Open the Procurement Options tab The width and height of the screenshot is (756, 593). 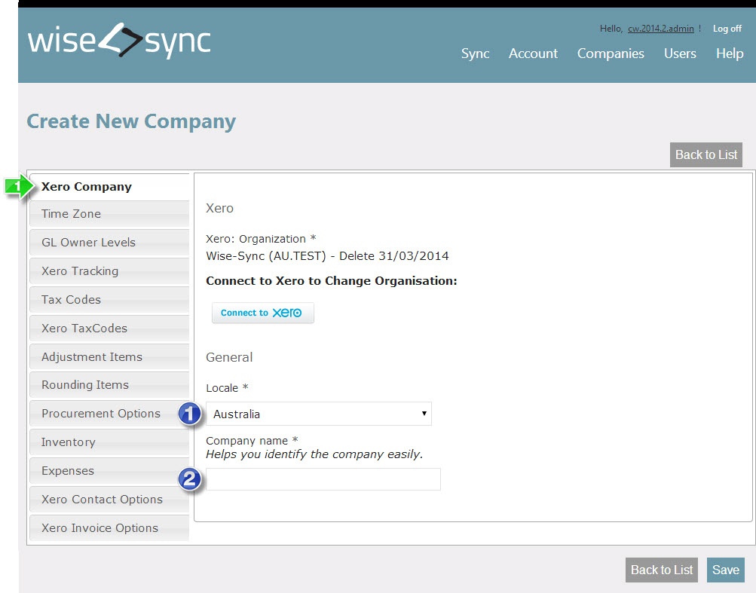109,414
